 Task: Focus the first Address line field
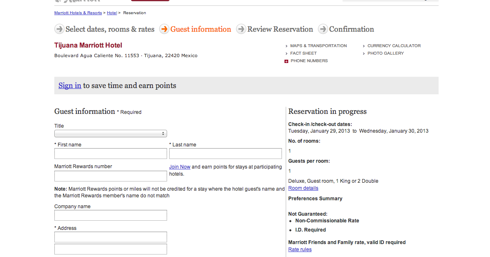click(x=111, y=237)
